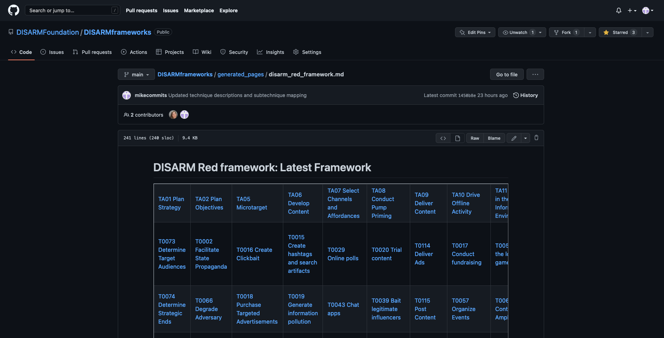Open TA08 Conduct Pump Priming link
The image size is (664, 338).
coord(383,203)
